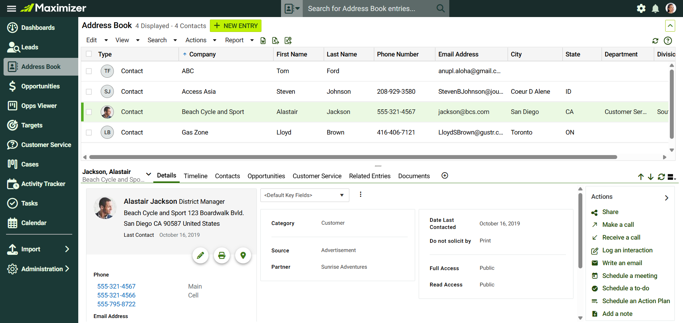683x323 pixels.
Task: Click the search magnifier icon
Action: click(440, 8)
